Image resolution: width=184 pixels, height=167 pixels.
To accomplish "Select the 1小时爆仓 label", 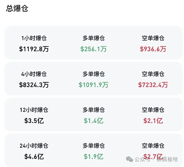I will coord(34,38).
